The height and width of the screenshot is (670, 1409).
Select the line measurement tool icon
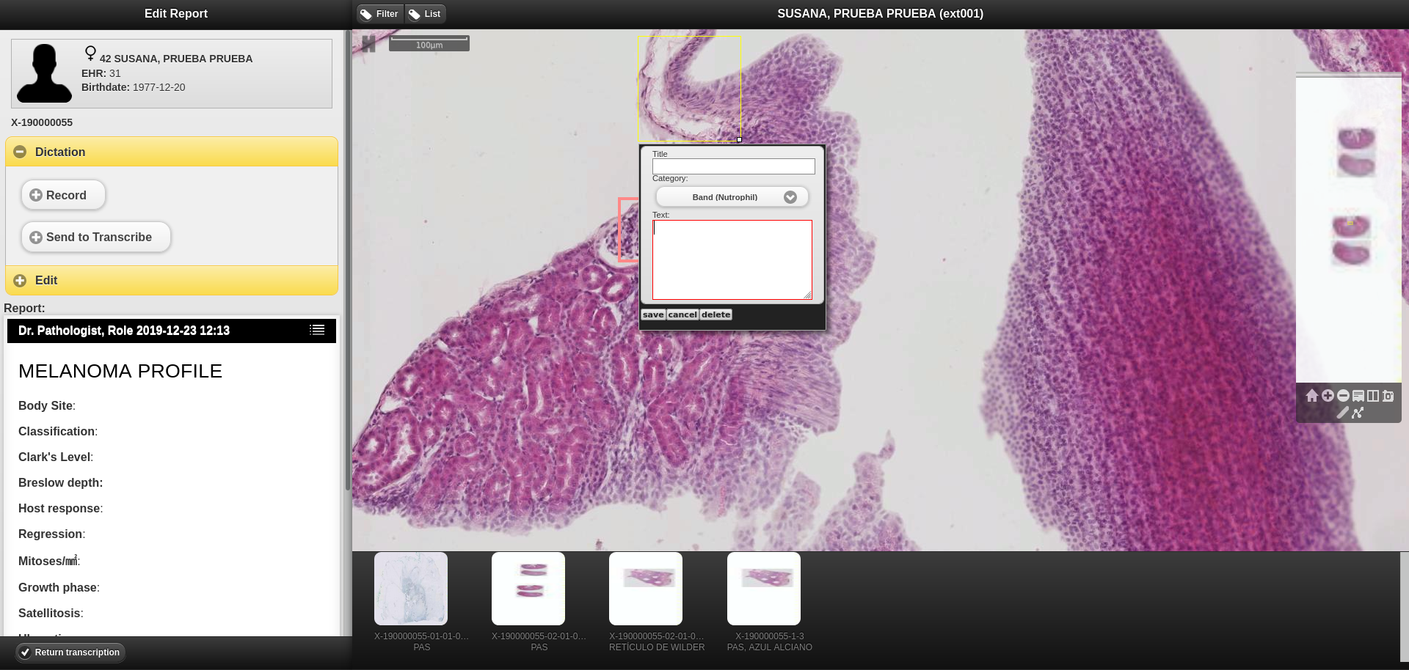point(1342,413)
